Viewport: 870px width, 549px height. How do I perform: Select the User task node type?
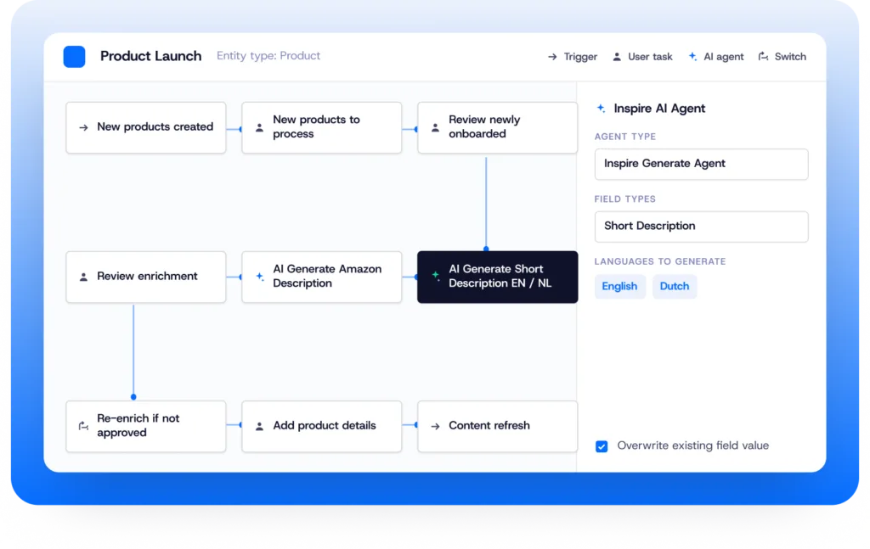tap(642, 57)
